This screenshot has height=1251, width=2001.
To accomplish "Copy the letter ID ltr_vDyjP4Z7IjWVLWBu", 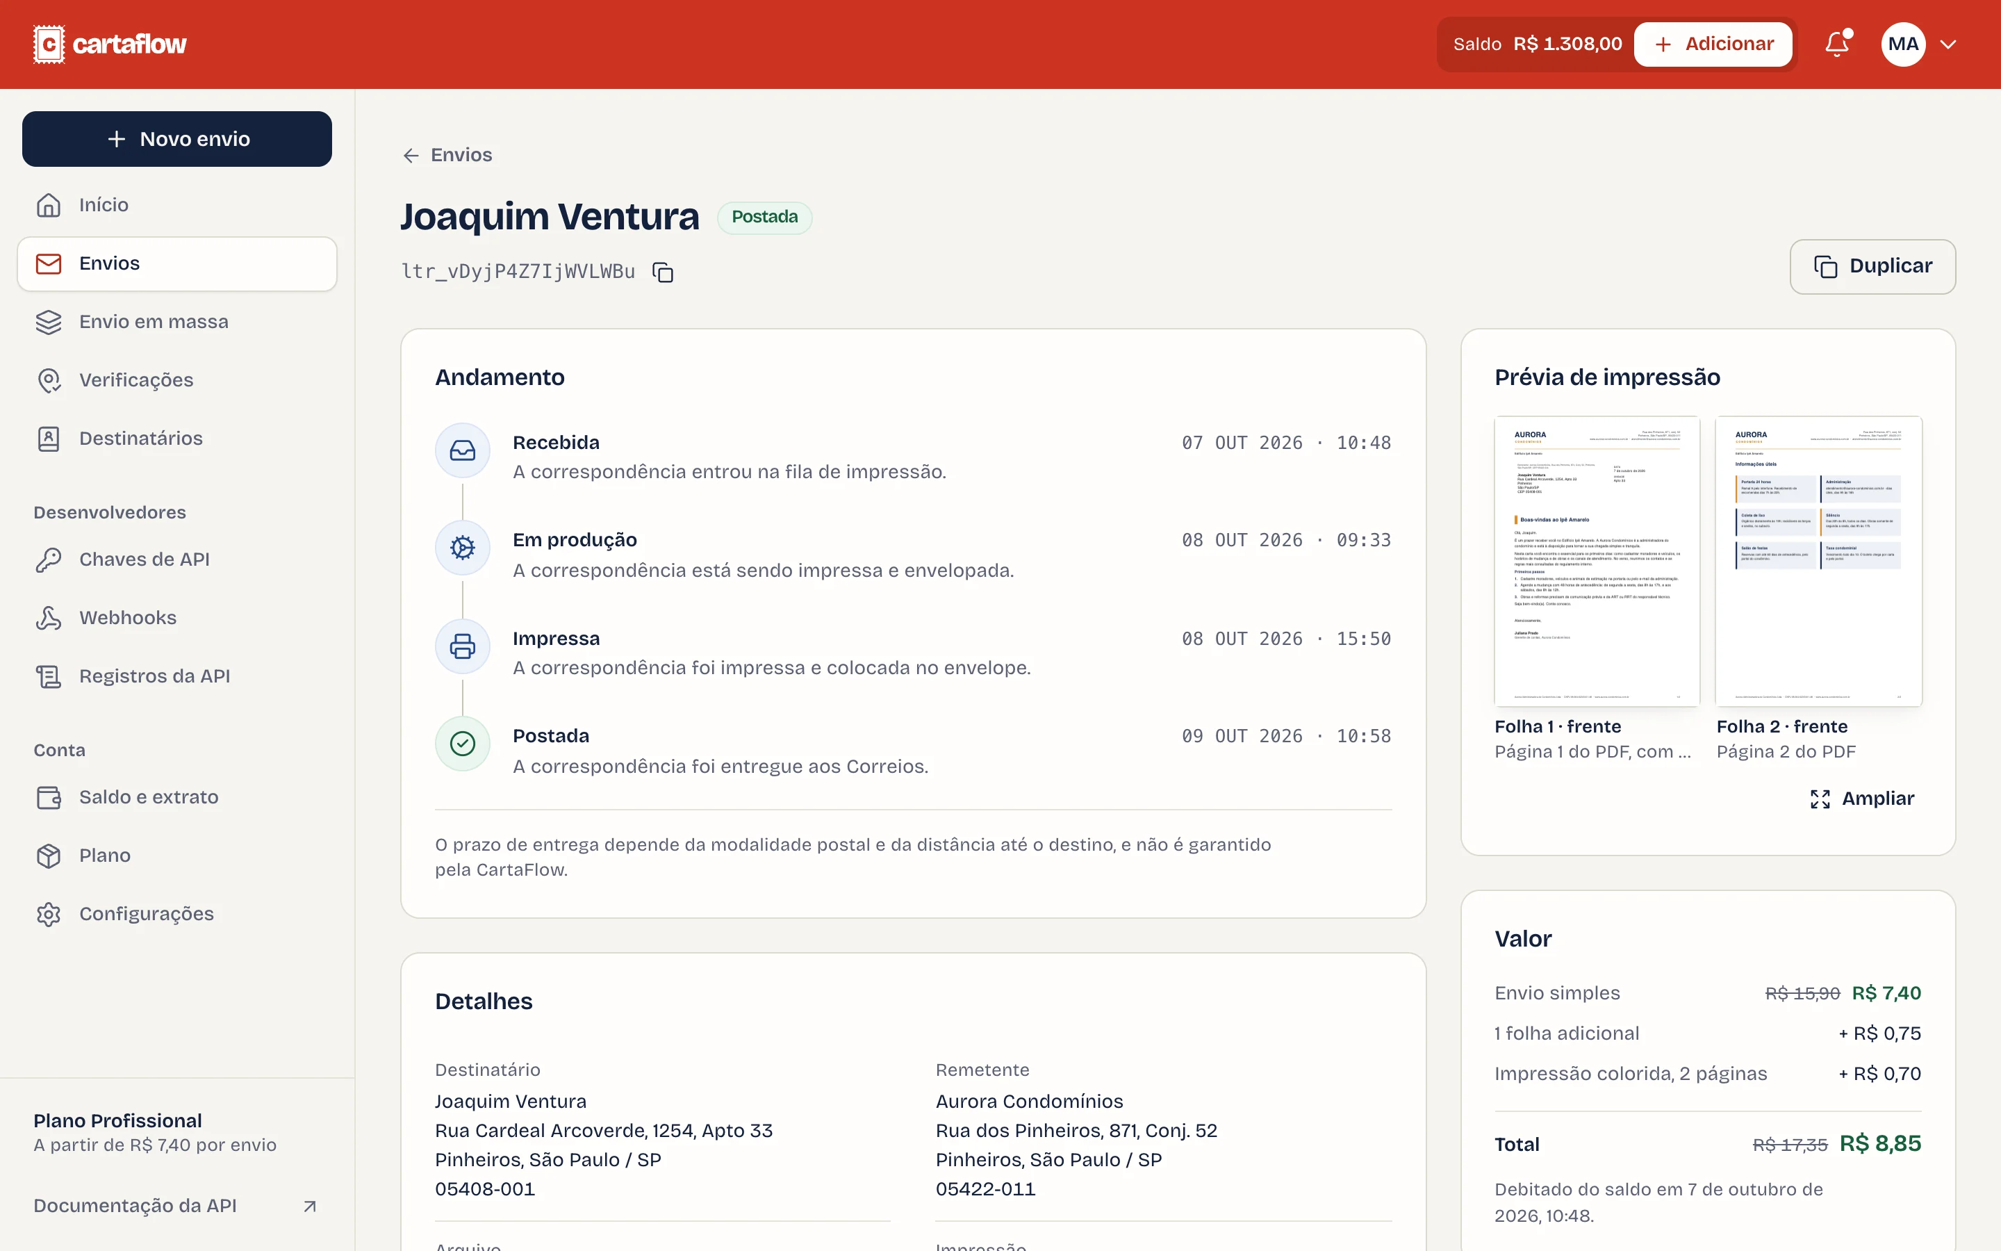I will [x=662, y=272].
